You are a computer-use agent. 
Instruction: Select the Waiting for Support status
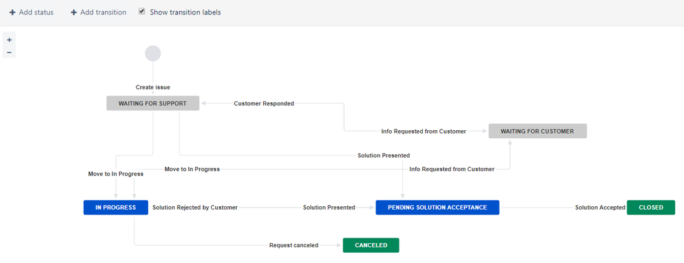click(153, 103)
